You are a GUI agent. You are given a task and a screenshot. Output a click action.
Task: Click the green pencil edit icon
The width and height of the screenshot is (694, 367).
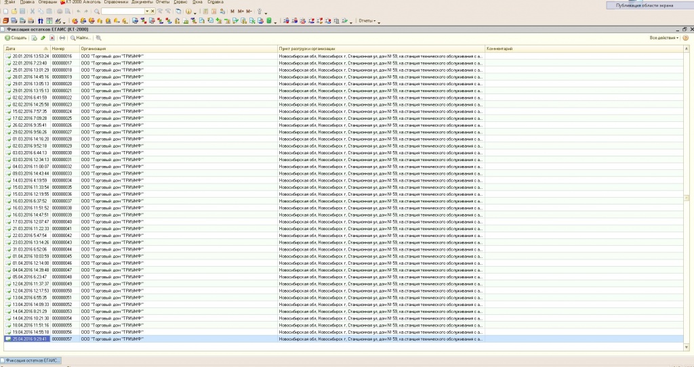tap(43, 38)
